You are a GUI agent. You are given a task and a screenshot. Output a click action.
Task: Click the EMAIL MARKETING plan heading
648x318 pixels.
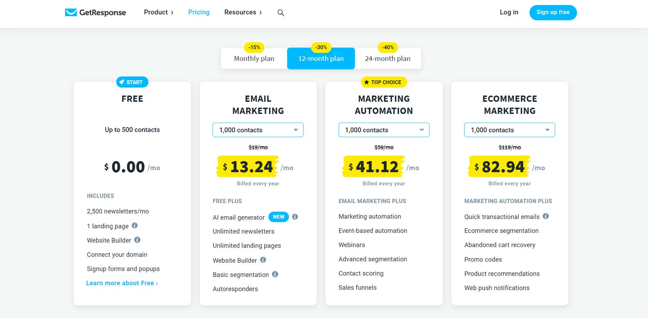[258, 105]
